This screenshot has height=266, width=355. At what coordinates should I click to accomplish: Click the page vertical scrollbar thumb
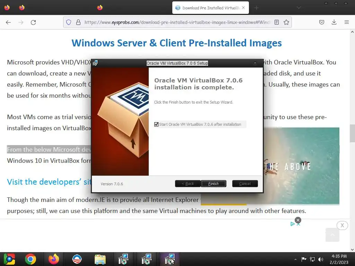pos(352,133)
